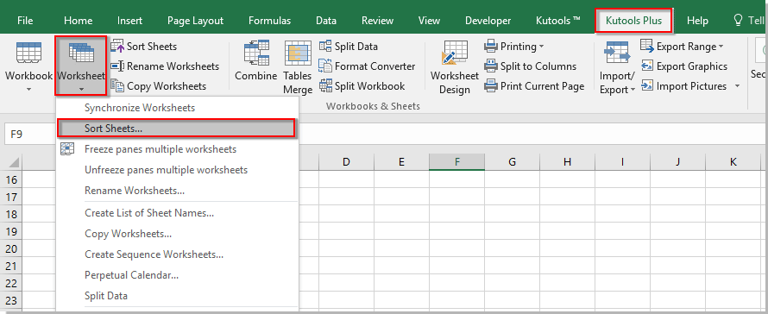
Task: Select column I header
Action: 622,161
